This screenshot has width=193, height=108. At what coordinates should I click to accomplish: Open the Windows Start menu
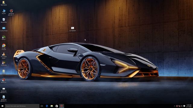click(2, 106)
